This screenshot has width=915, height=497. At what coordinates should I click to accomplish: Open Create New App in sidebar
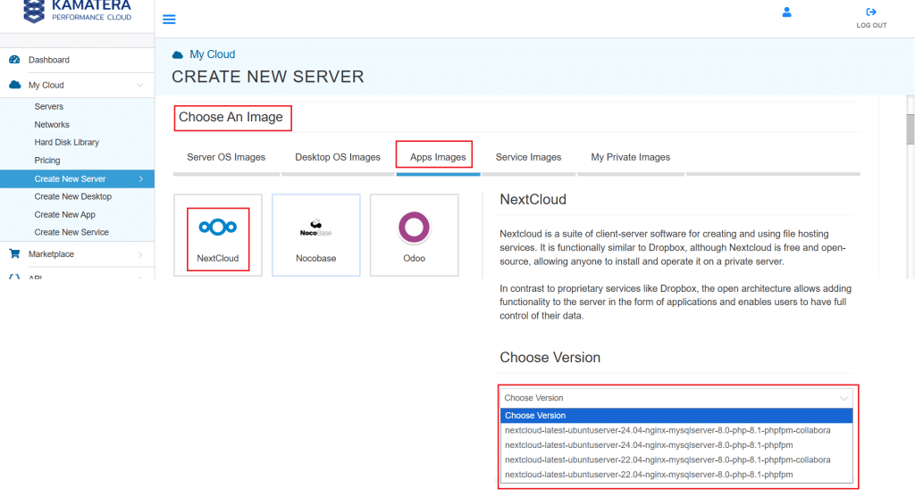(64, 215)
